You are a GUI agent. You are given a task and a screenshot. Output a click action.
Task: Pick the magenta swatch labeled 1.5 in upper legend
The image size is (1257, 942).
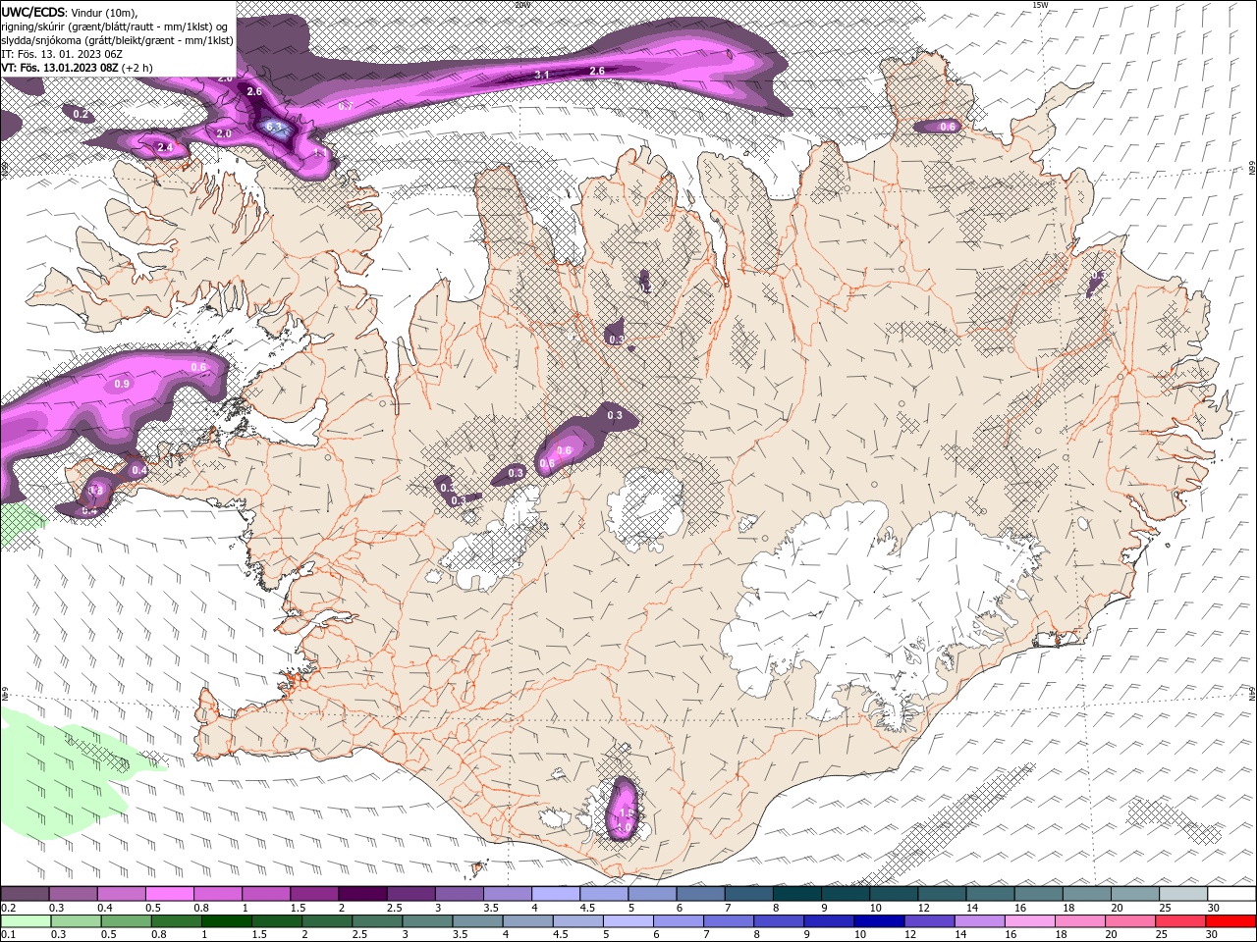pos(314,894)
